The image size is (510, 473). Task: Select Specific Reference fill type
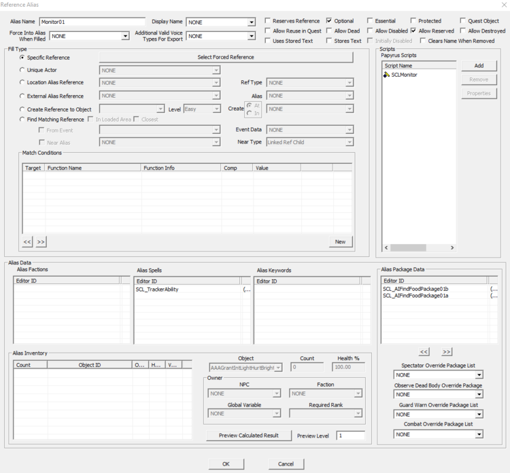point(22,57)
